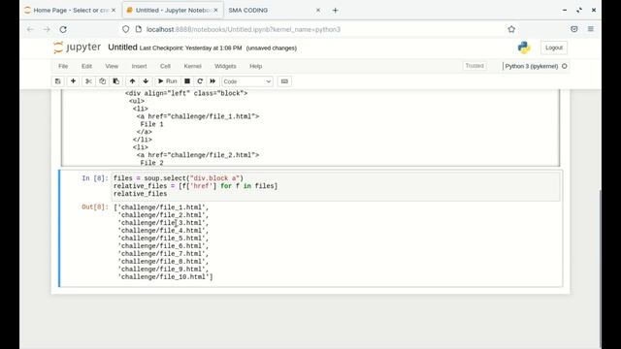Viewport: 621px width, 349px height.
Task: Rename the notebook title Untitled
Action: coord(122,48)
